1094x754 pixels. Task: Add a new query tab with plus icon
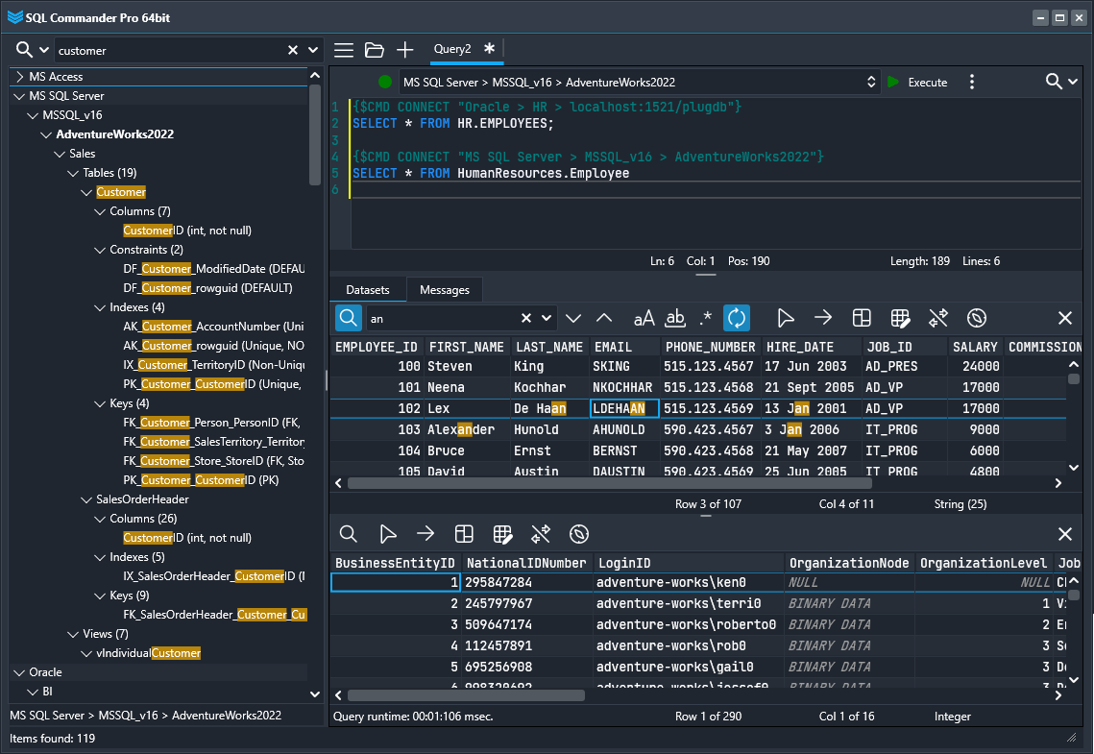404,49
